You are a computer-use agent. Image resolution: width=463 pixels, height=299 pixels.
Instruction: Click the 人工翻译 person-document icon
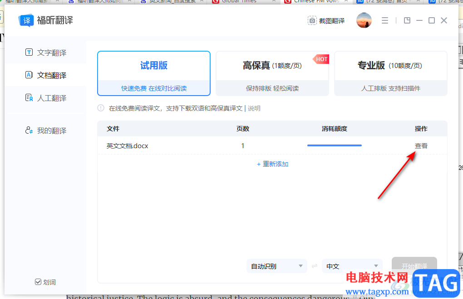[x=29, y=97]
